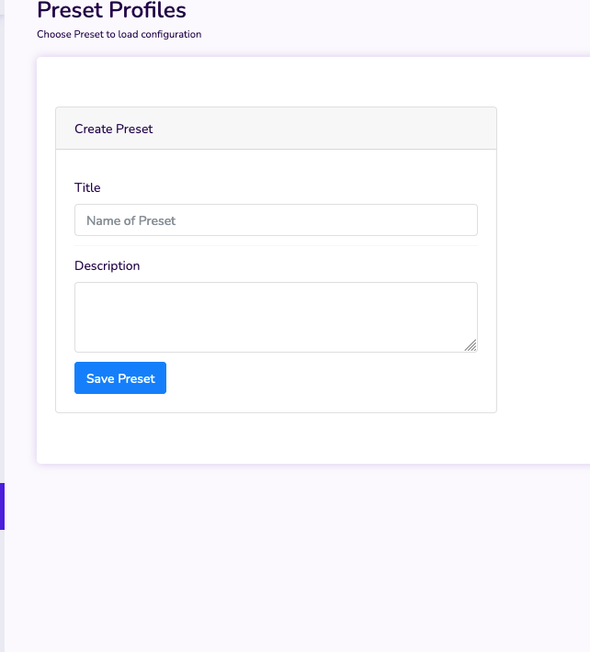The image size is (590, 652).
Task: Click the Choose Preset to load configuration subtitle
Action: point(119,34)
